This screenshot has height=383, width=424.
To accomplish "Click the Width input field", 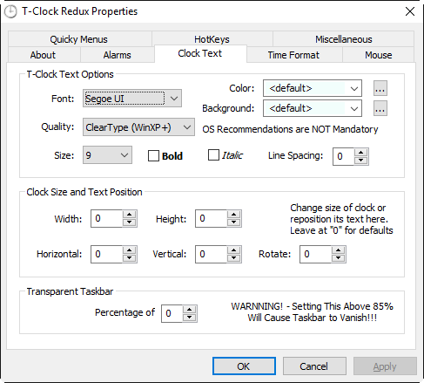I will pos(106,218).
